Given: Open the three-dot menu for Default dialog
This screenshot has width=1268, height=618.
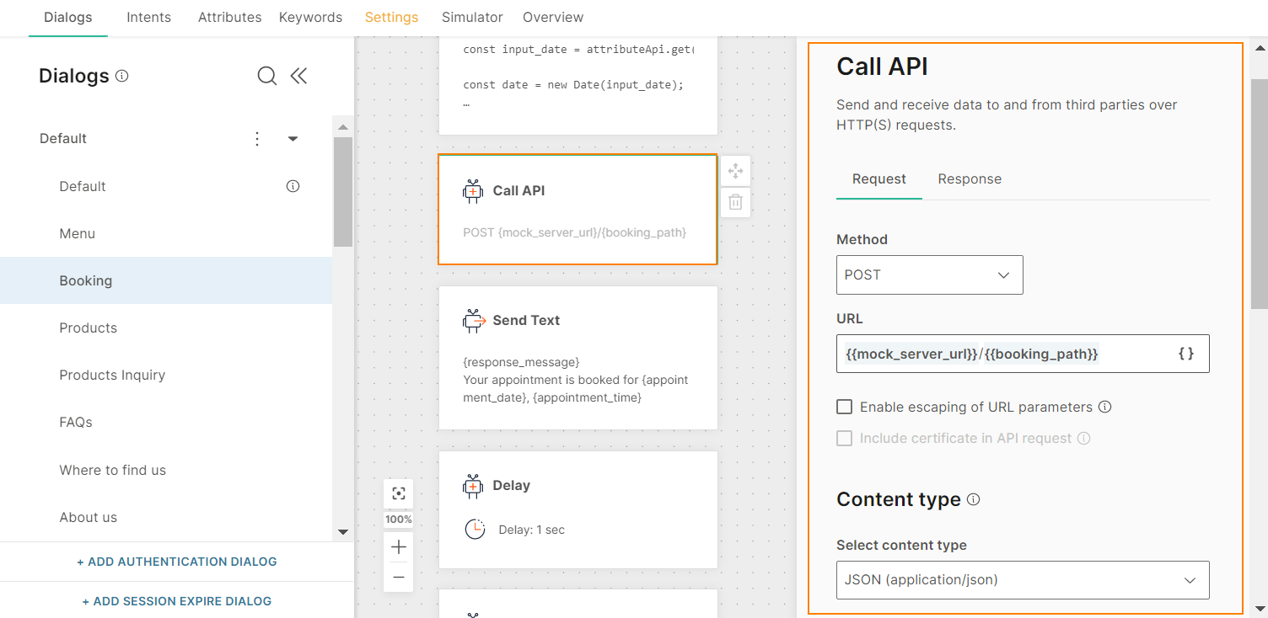Looking at the screenshot, I should coord(257,139).
